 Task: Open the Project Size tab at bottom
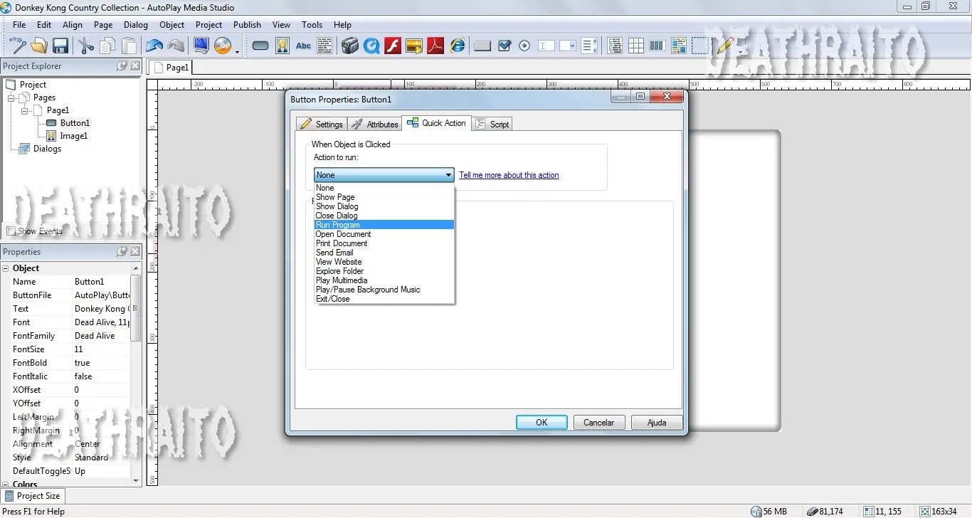(33, 496)
